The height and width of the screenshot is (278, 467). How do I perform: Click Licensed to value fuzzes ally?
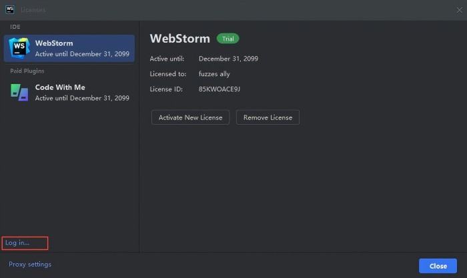pyautogui.click(x=214, y=74)
